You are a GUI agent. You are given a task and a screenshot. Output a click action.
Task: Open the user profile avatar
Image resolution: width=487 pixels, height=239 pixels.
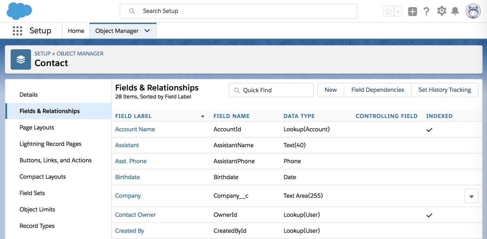(473, 11)
